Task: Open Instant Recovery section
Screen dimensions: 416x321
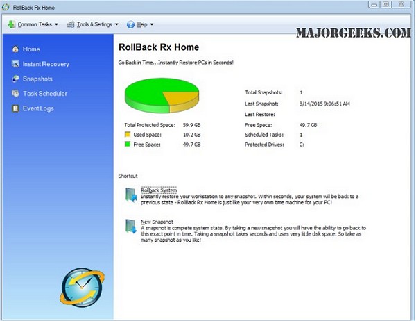Action: point(46,64)
